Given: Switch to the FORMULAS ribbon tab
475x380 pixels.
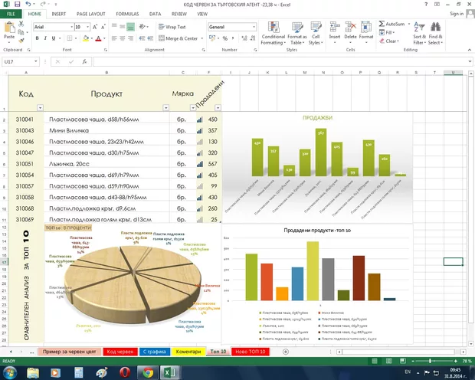Looking at the screenshot, I should (129, 14).
